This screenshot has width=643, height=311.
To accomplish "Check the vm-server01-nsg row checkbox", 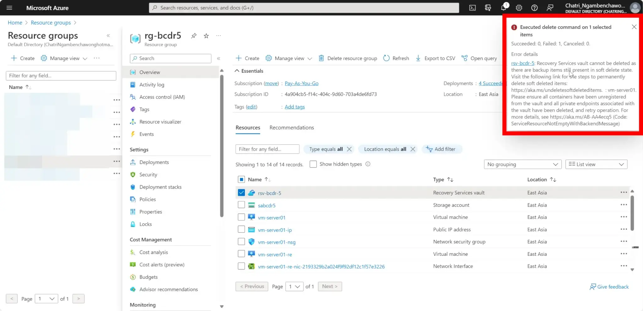I will click(241, 241).
